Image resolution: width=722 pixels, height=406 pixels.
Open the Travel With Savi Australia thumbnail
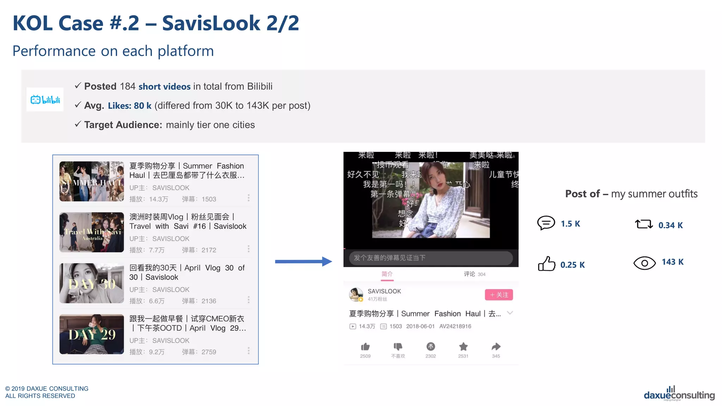coord(92,232)
